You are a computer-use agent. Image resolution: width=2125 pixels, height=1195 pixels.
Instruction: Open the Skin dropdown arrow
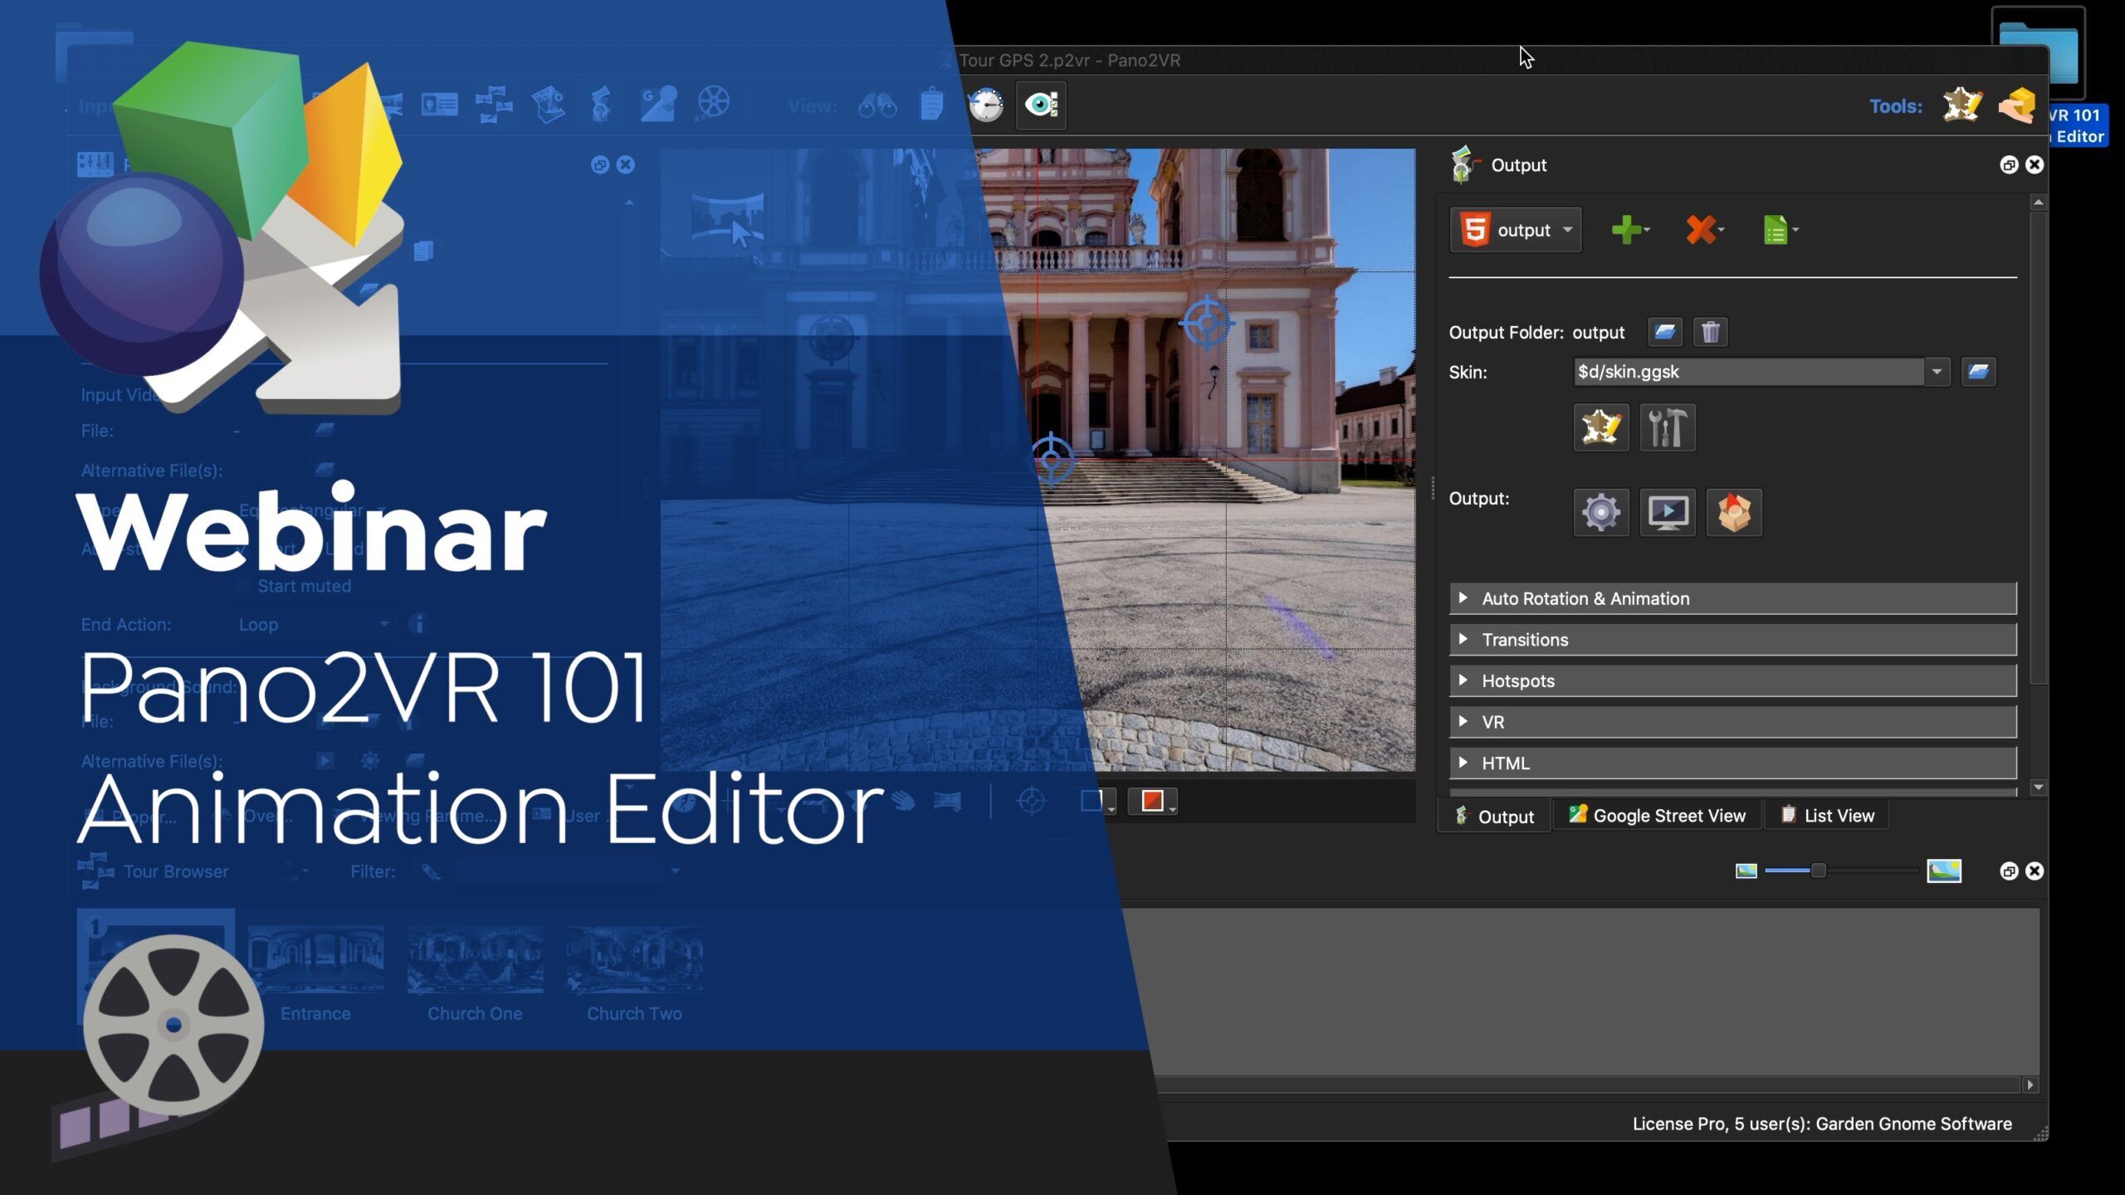[1937, 372]
